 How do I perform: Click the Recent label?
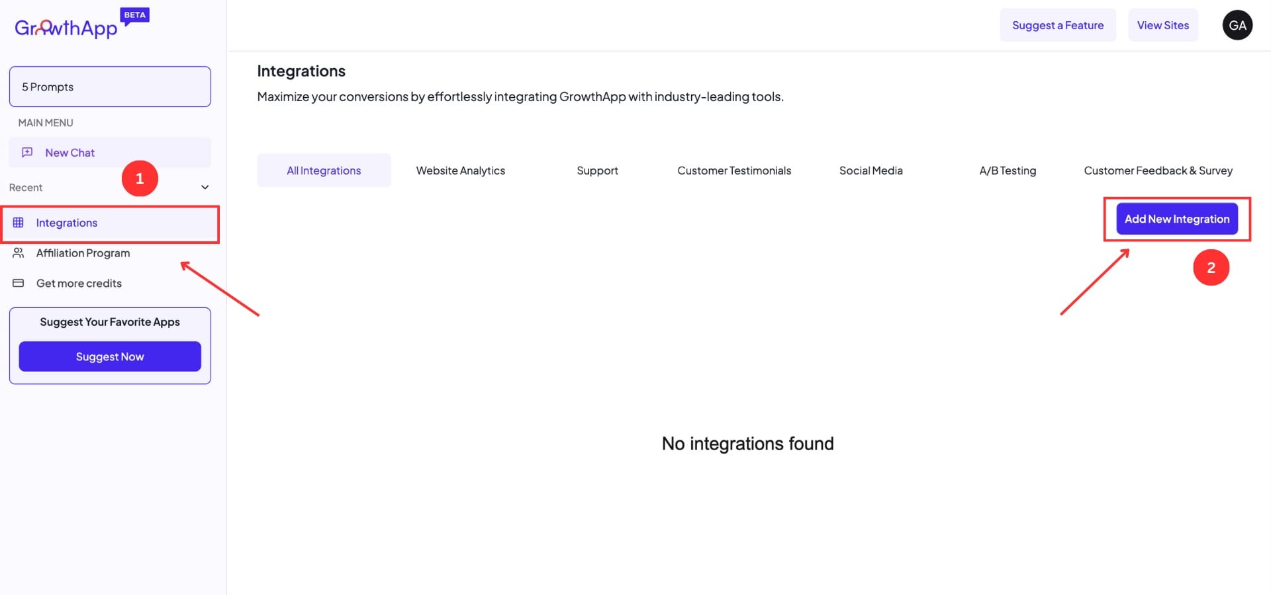[26, 188]
